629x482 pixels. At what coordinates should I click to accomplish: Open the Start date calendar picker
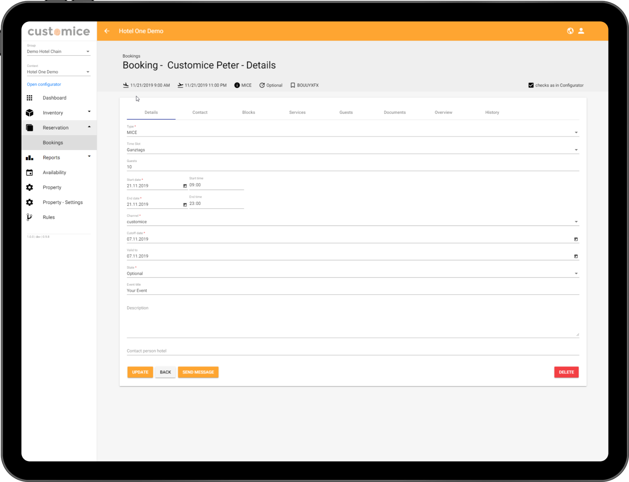click(185, 186)
